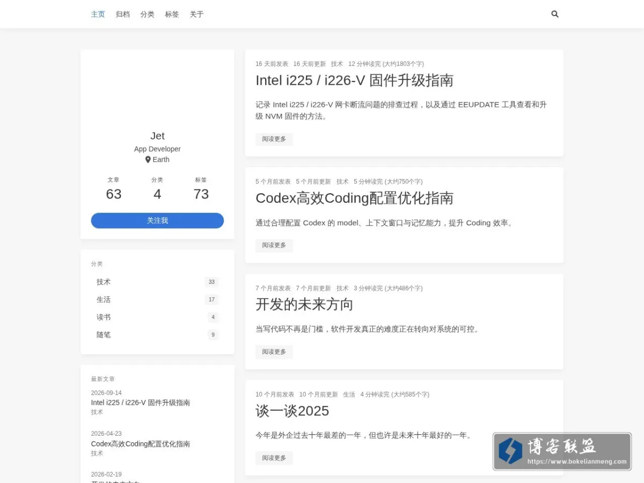Click 生活 tag in 谈一谈2025 post meta
This screenshot has width=644, height=483.
(349, 394)
